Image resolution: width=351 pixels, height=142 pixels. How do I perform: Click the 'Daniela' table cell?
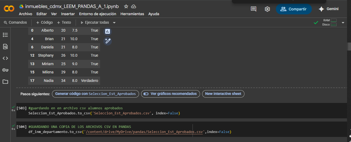47,47
